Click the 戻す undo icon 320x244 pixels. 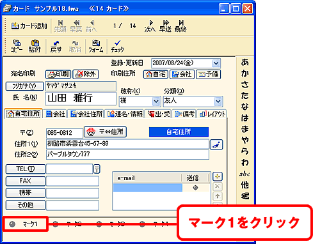click(x=56, y=46)
